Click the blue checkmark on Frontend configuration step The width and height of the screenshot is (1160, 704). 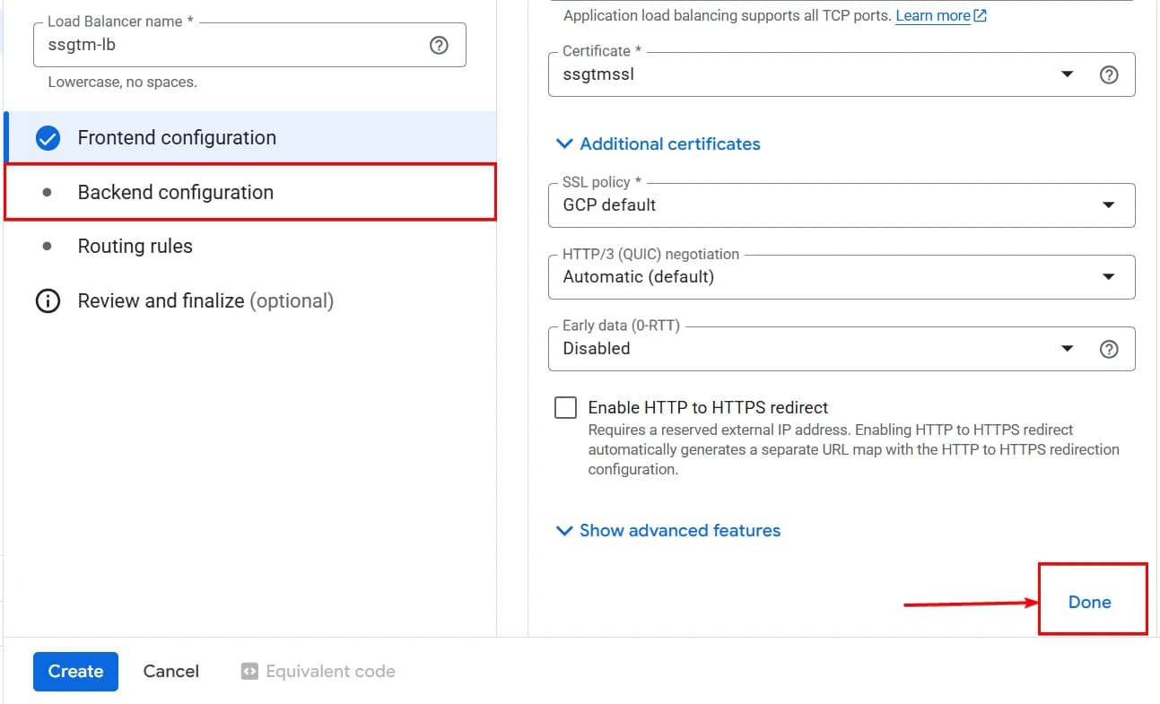pos(48,138)
